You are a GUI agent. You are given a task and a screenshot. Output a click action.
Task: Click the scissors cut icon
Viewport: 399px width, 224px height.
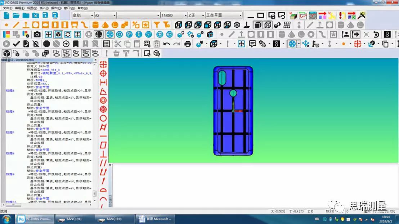click(x=117, y=44)
